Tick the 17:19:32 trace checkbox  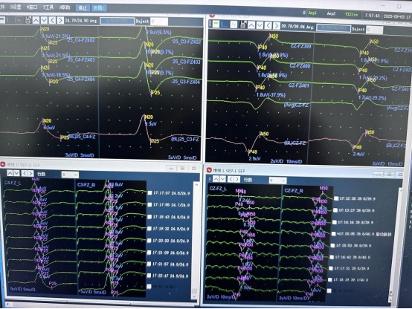point(149,229)
